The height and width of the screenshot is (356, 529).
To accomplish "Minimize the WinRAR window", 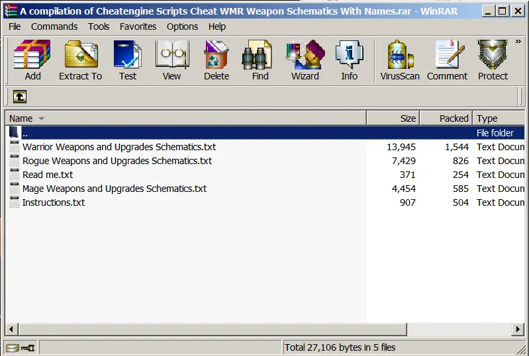I will pos(488,11).
